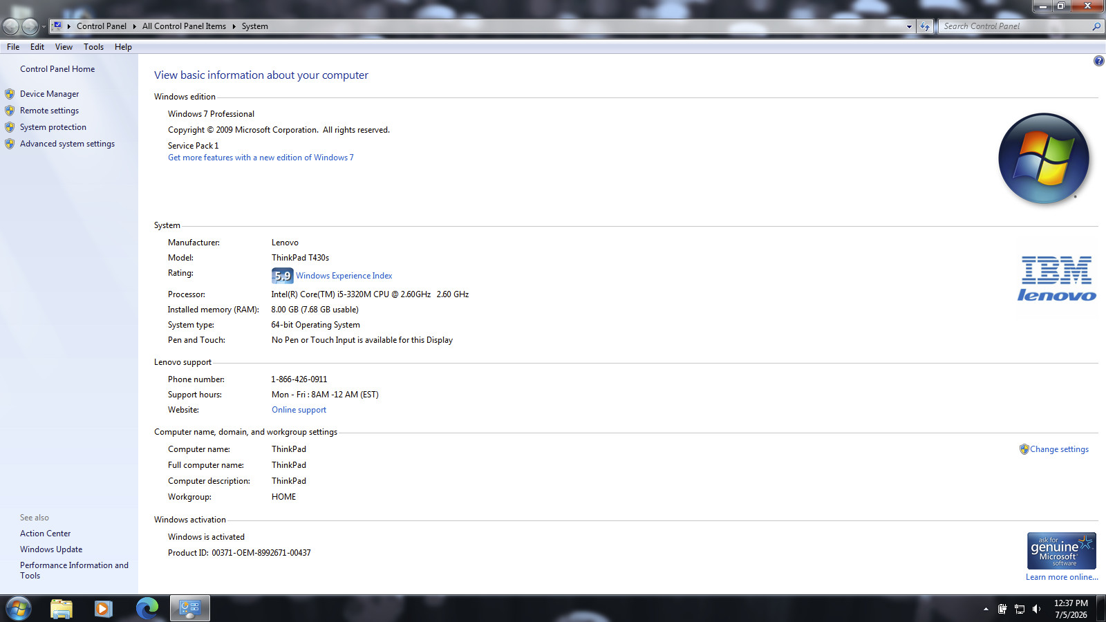
Task: Click Control Panel breadcrumb
Action: [x=102, y=26]
